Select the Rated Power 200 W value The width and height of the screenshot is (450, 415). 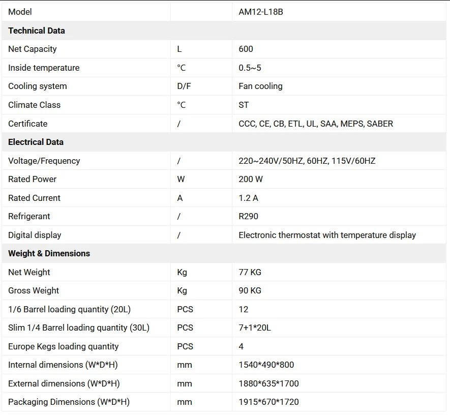(249, 179)
